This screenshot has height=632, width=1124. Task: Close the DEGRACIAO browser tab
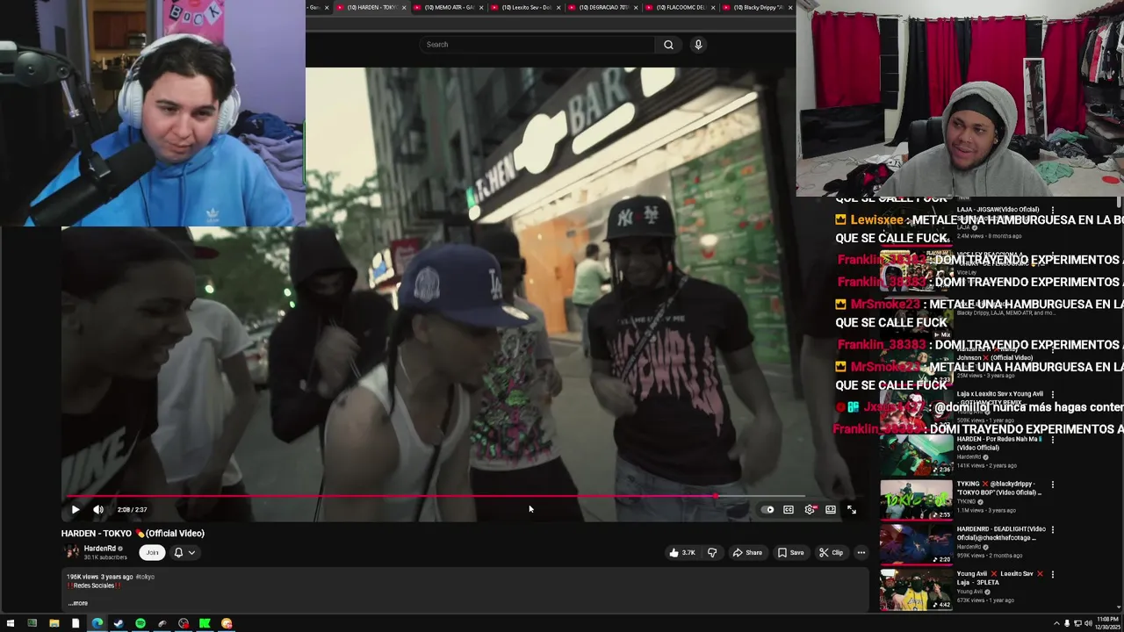tap(636, 7)
